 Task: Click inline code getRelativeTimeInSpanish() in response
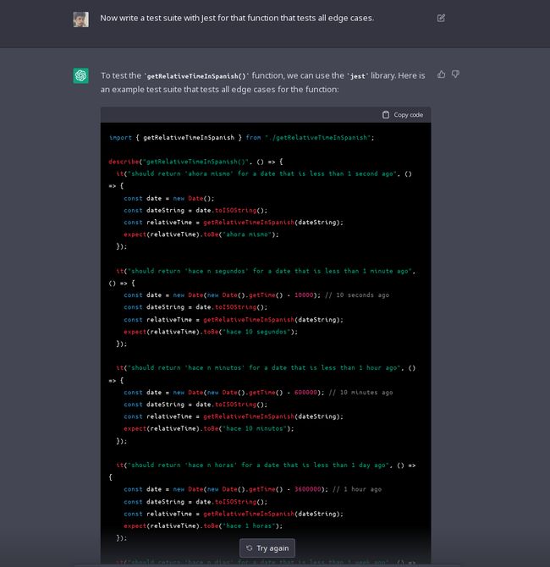[196, 76]
